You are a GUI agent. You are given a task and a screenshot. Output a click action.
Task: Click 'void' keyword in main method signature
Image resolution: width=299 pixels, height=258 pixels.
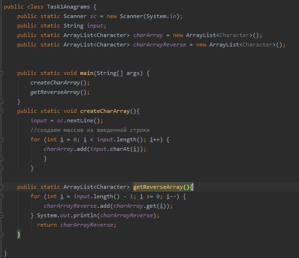click(x=70, y=73)
